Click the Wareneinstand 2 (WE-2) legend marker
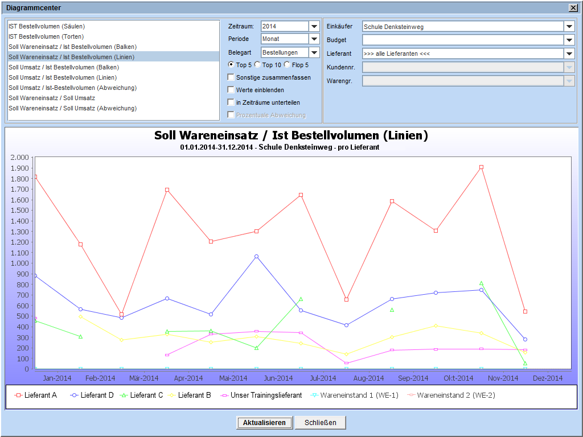The height and width of the screenshot is (437, 583). tap(410, 395)
